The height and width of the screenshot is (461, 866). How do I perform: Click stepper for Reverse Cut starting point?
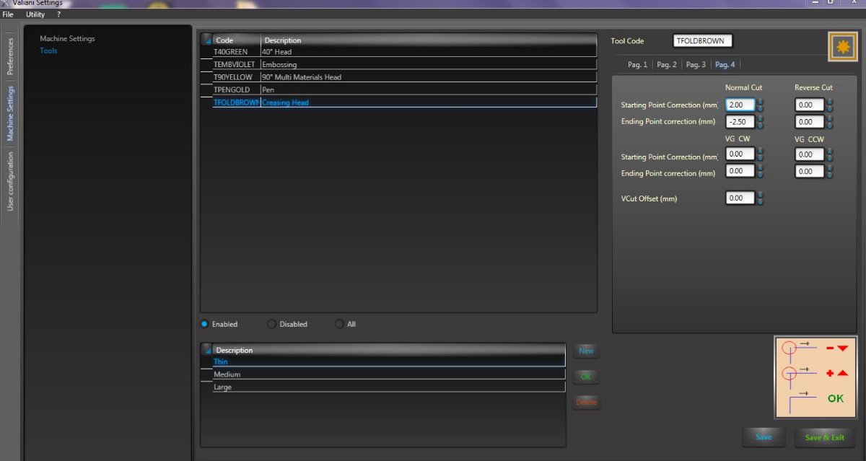830,105
